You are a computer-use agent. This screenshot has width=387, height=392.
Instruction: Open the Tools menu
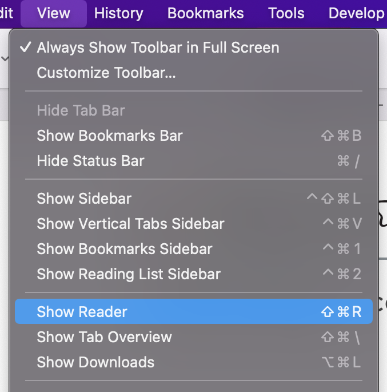pyautogui.click(x=286, y=14)
